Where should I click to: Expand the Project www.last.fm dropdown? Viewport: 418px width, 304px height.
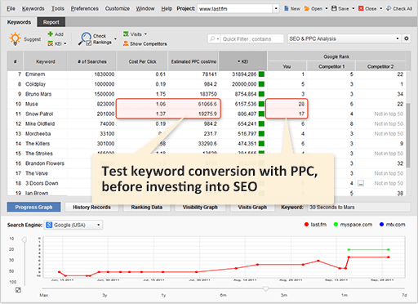(276, 8)
